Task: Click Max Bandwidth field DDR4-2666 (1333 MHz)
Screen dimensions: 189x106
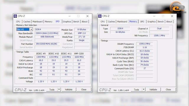Action: coord(47,33)
